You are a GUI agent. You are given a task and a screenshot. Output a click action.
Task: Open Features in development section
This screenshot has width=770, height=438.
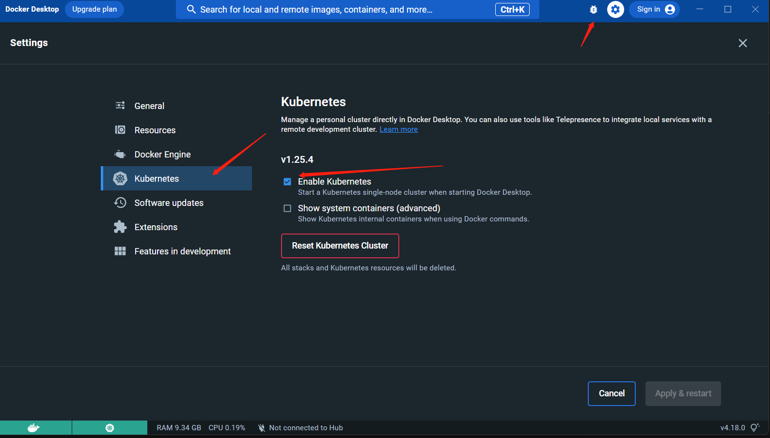point(176,251)
